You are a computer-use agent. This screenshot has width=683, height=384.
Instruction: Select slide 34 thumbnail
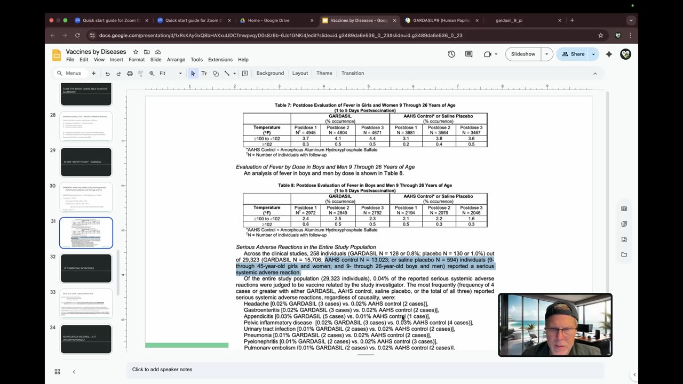pyautogui.click(x=86, y=339)
